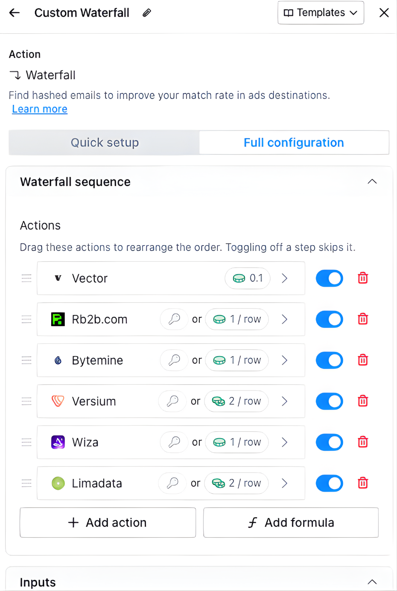
Task: Click the Add action button
Action: [108, 523]
